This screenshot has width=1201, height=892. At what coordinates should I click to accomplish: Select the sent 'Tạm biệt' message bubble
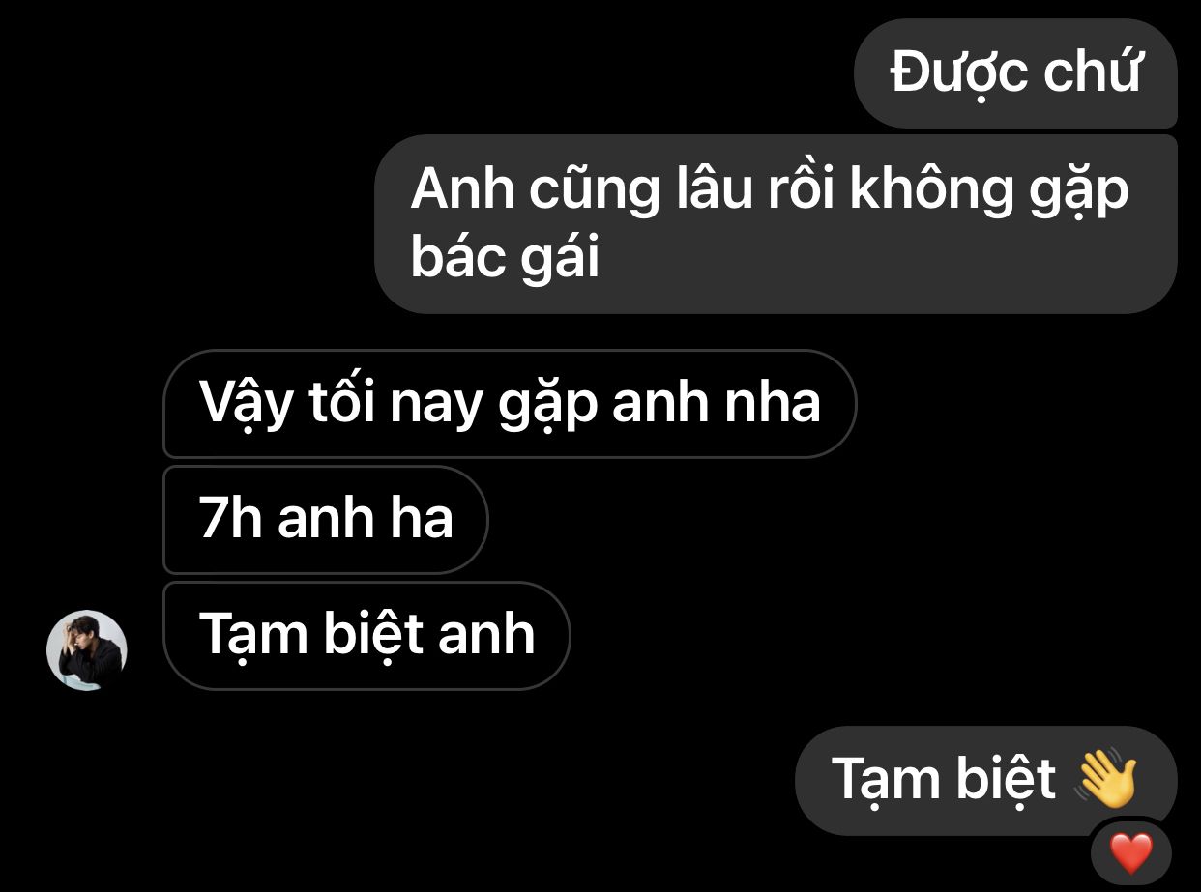pos(985,781)
